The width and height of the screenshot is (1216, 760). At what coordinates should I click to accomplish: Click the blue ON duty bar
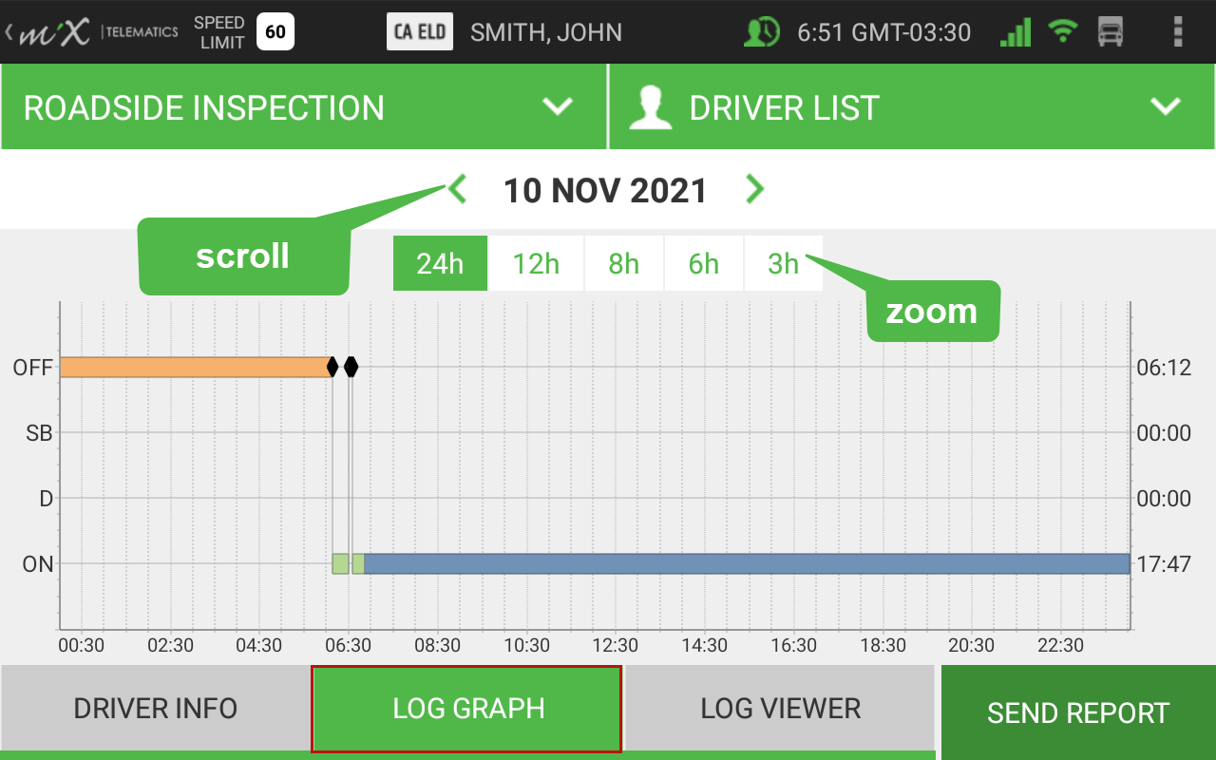click(747, 564)
